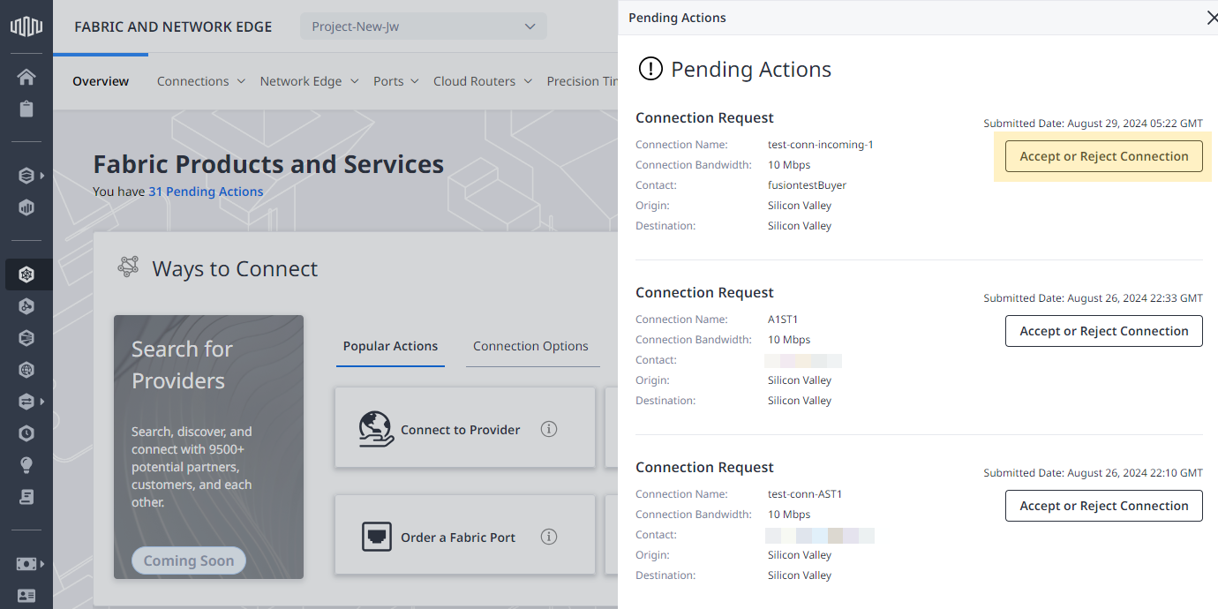Screen dimensions: 1218x609
Task: Select connection name test-conn-incoming-1
Action: 821,145
